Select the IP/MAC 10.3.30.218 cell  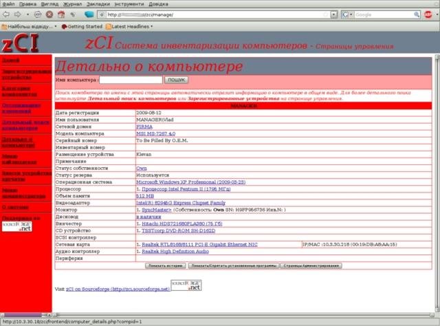(x=366, y=245)
